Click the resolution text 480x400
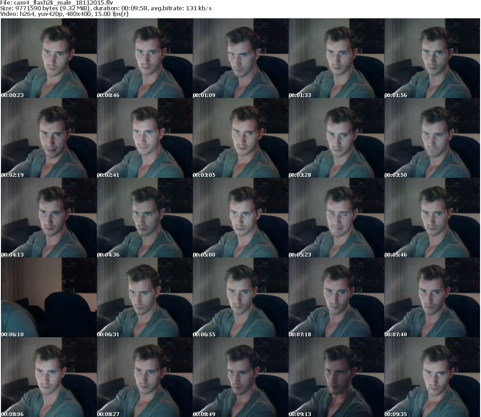The height and width of the screenshot is (417, 481). pos(78,14)
